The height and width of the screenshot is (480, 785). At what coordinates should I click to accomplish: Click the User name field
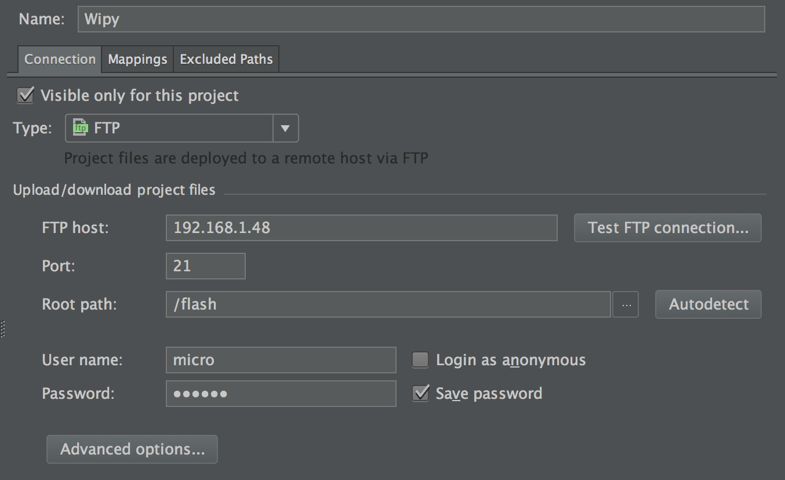(x=281, y=360)
